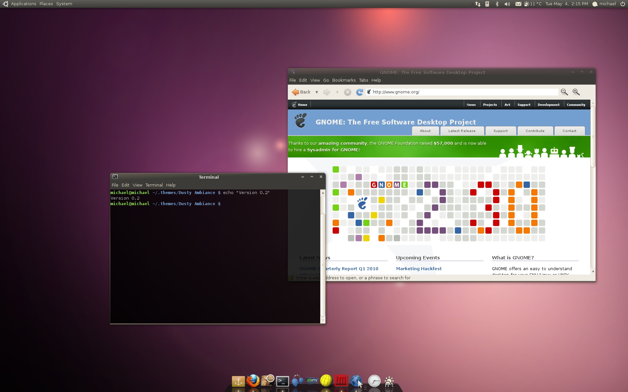Open the Places menu

[46, 4]
